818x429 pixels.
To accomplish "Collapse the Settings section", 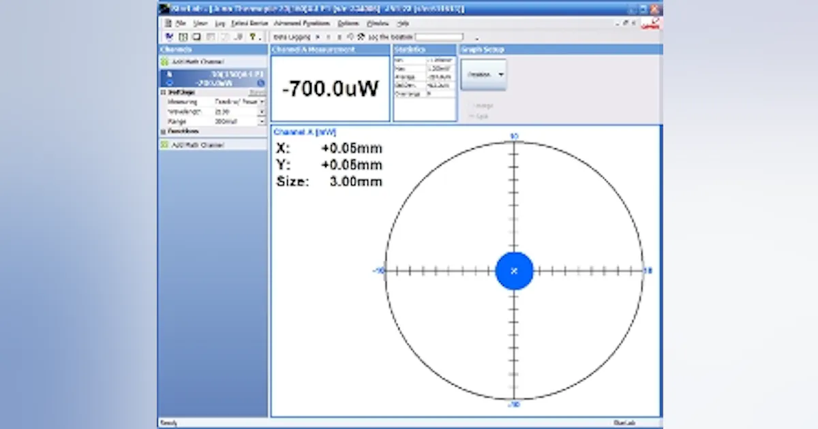I will 162,92.
